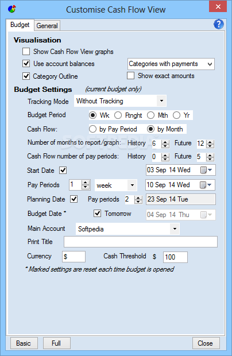Open the 10 Sep 14 Wed calendar picker
The height and width of the screenshot is (356, 232).
tap(206, 185)
